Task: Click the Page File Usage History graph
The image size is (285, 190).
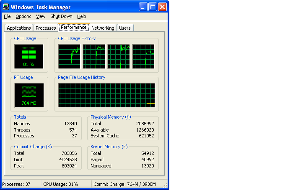Action: (x=106, y=95)
